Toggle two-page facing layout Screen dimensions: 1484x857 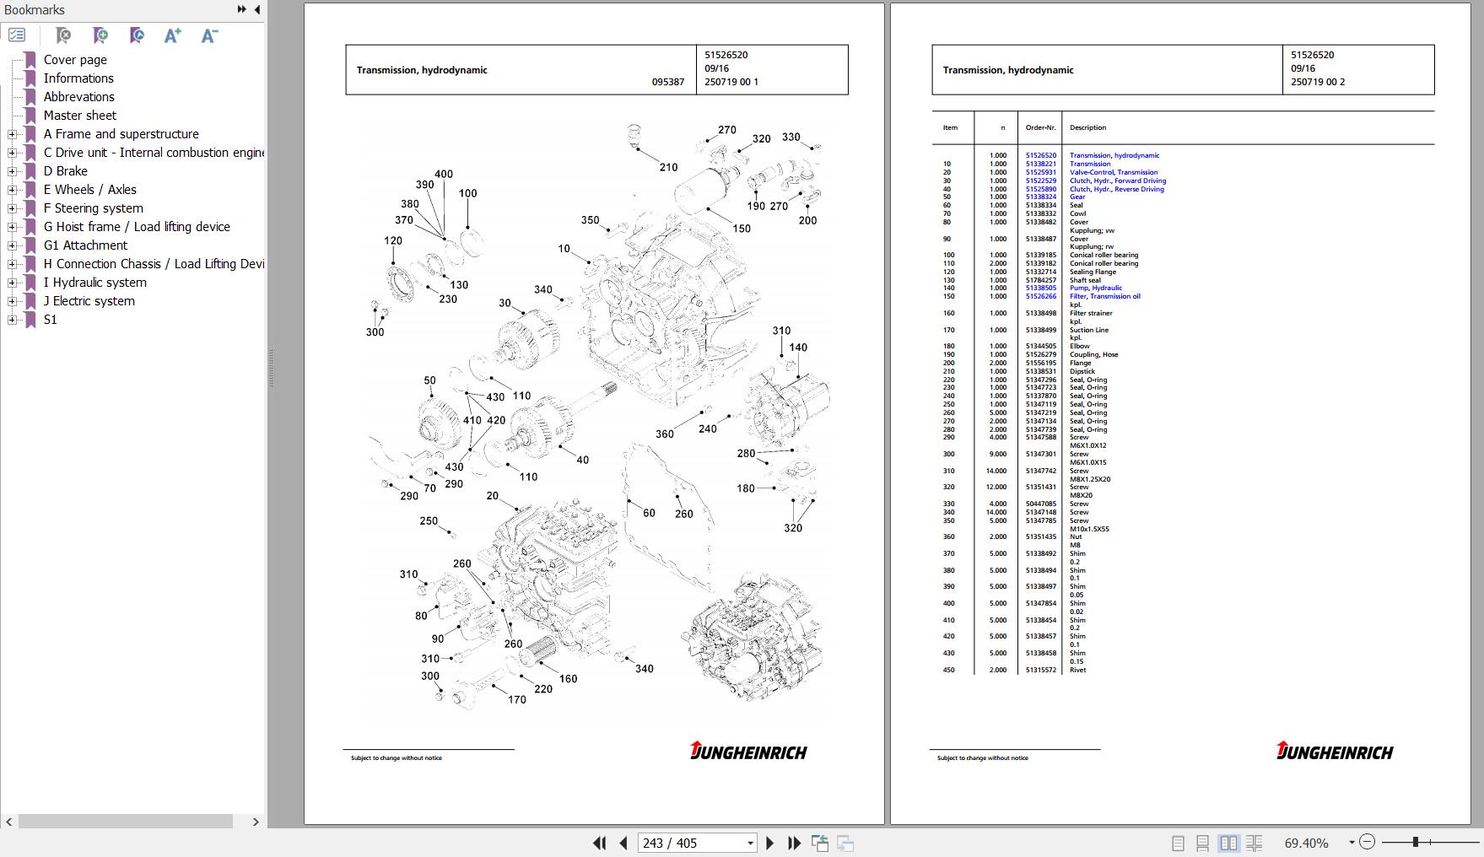[x=1228, y=843]
